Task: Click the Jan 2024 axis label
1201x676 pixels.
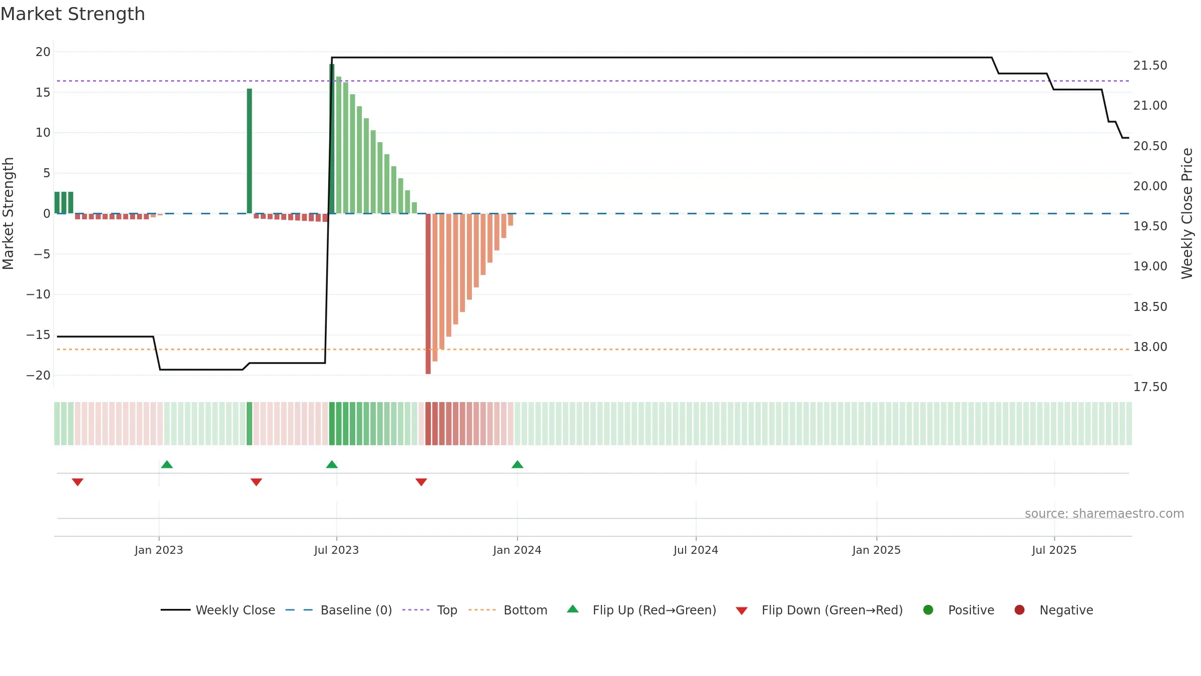Action: coord(517,550)
